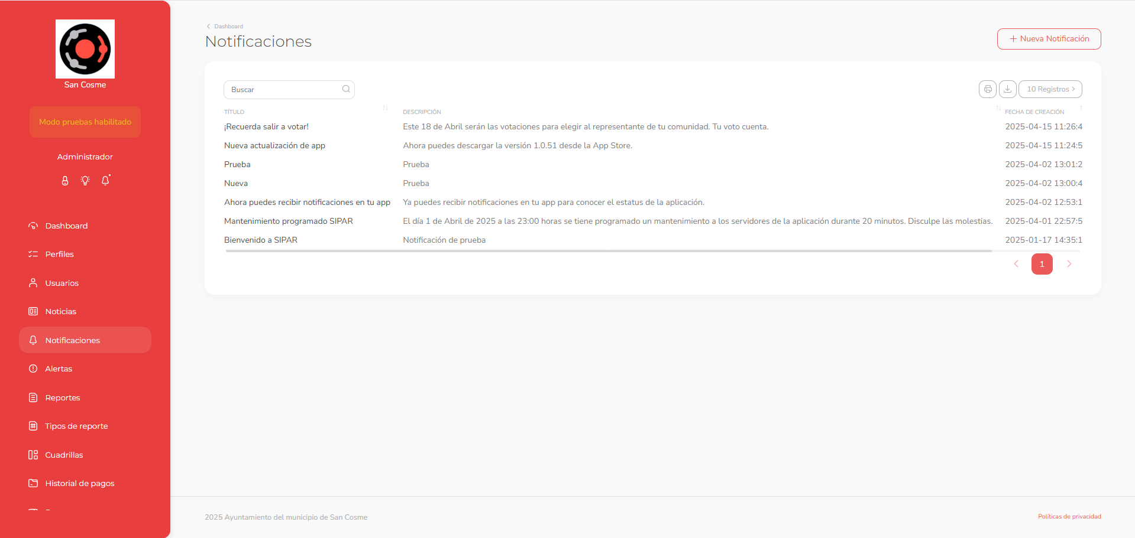1135x538 pixels.
Task: Click the lightbulb icon under Administrador
Action: tap(85, 181)
